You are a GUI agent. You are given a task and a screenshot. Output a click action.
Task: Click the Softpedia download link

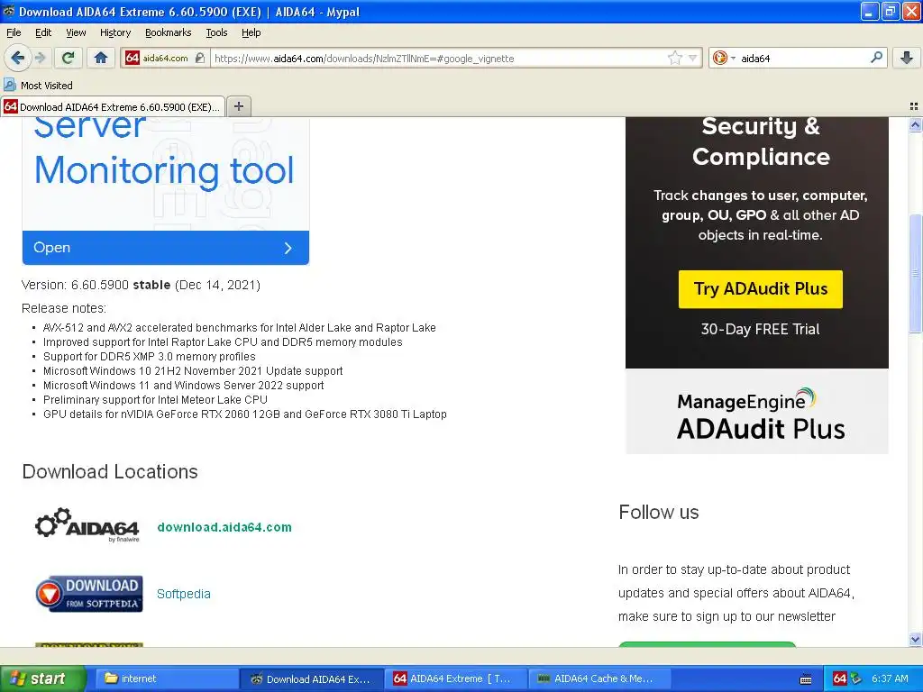184,594
